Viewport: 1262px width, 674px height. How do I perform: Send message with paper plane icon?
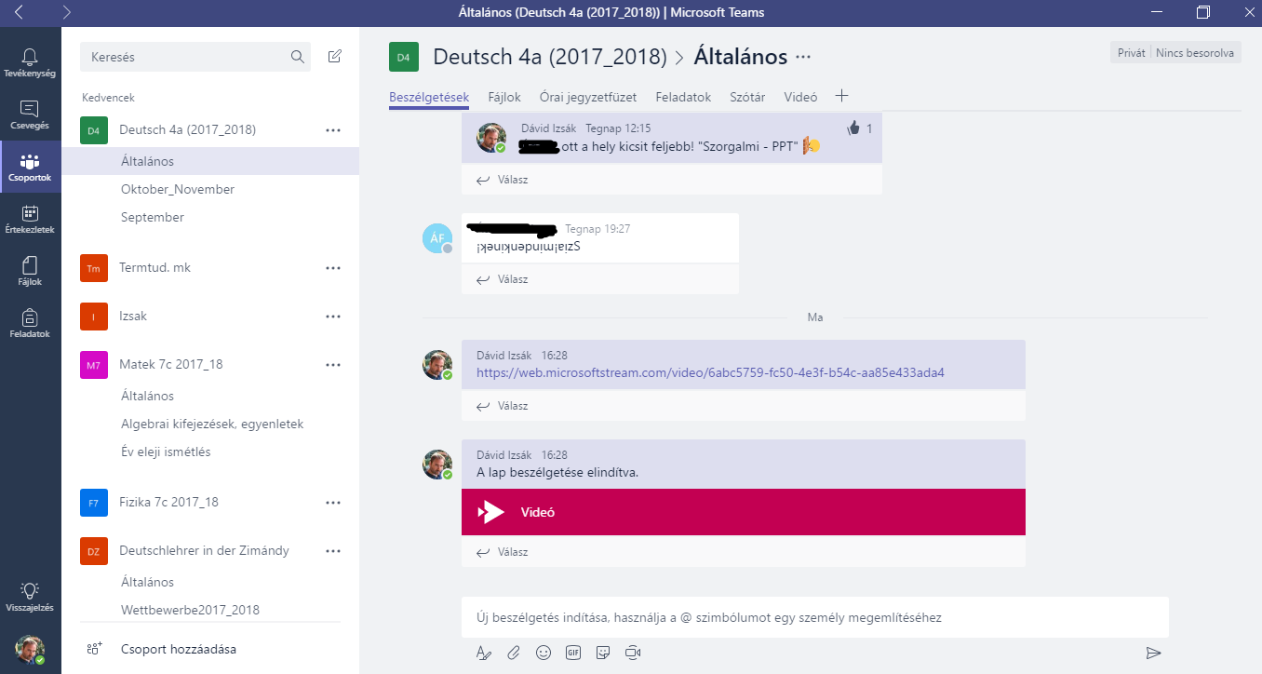pos(1154,653)
